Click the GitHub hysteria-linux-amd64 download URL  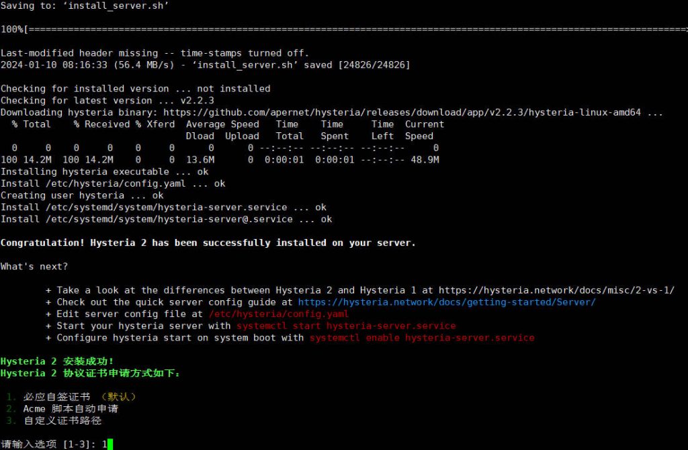click(402, 112)
